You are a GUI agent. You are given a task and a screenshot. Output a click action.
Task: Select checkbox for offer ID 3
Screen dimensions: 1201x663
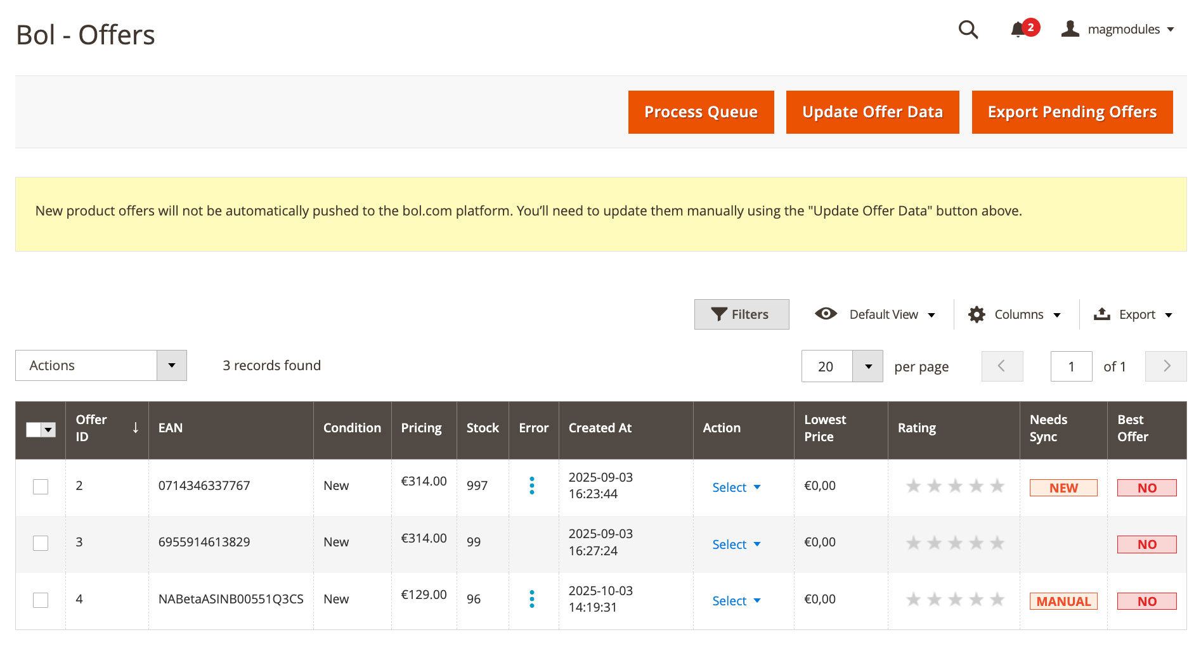click(x=41, y=543)
